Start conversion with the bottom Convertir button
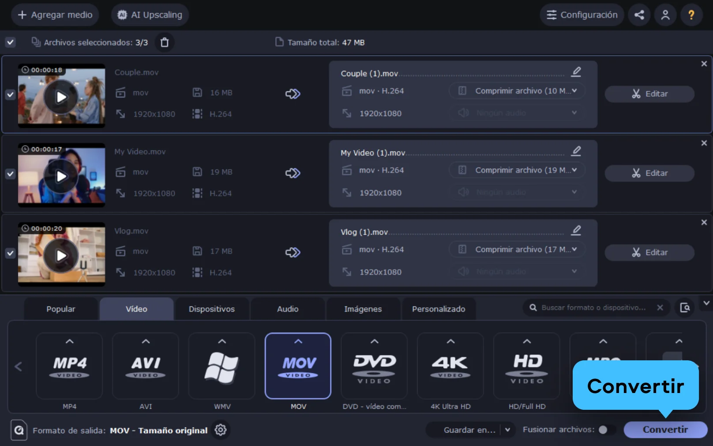This screenshot has width=713, height=446. (665, 430)
